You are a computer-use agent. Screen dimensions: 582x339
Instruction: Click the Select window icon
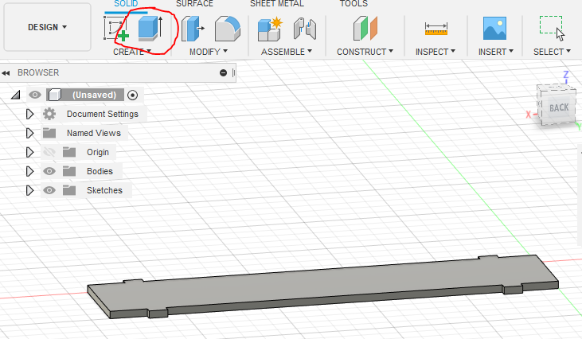pos(552,28)
